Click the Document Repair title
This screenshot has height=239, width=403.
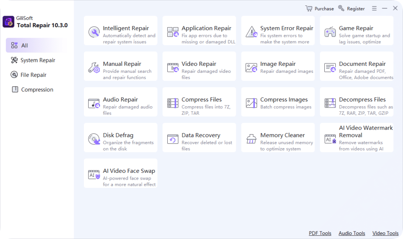click(362, 64)
